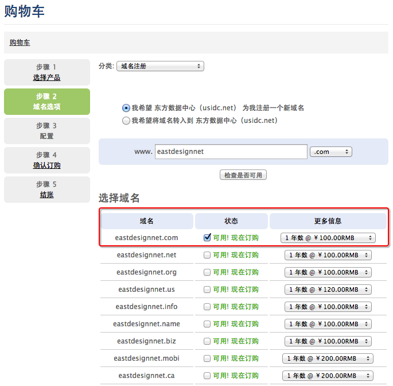Screen dimensions: 393x386
Task: Click the eastdesignnet.name domain text
Action: (x=147, y=324)
